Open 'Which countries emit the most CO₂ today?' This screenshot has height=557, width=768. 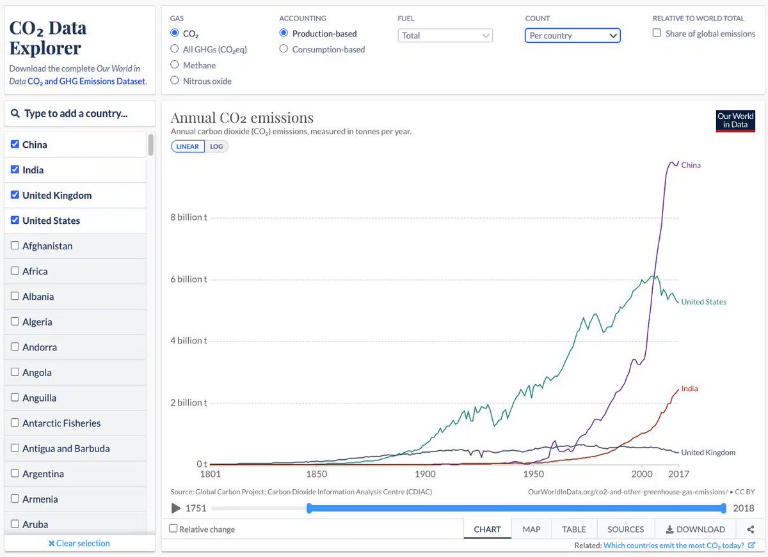point(674,545)
